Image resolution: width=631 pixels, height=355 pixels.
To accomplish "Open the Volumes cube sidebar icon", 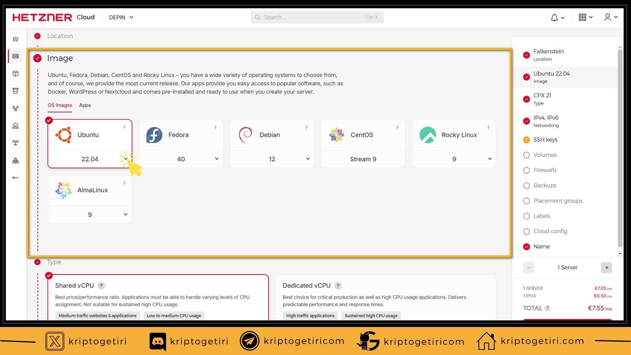I will (x=15, y=74).
